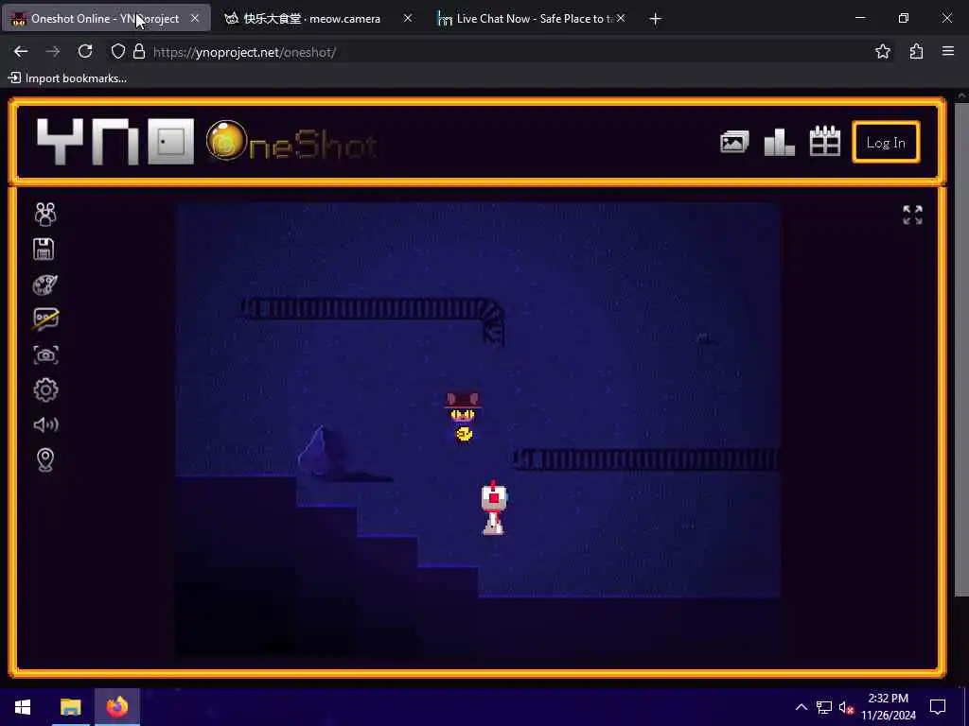
Task: Open the Firefox hamburger menu
Action: [x=948, y=52]
